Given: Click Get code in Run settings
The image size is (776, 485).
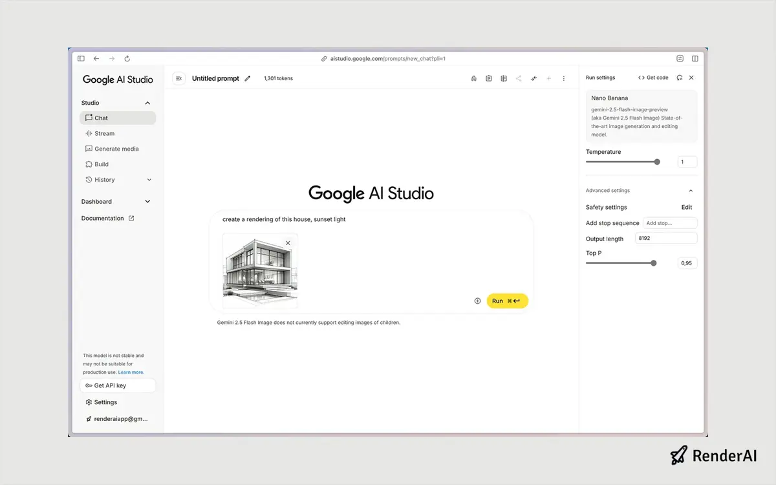Looking at the screenshot, I should click(x=653, y=77).
